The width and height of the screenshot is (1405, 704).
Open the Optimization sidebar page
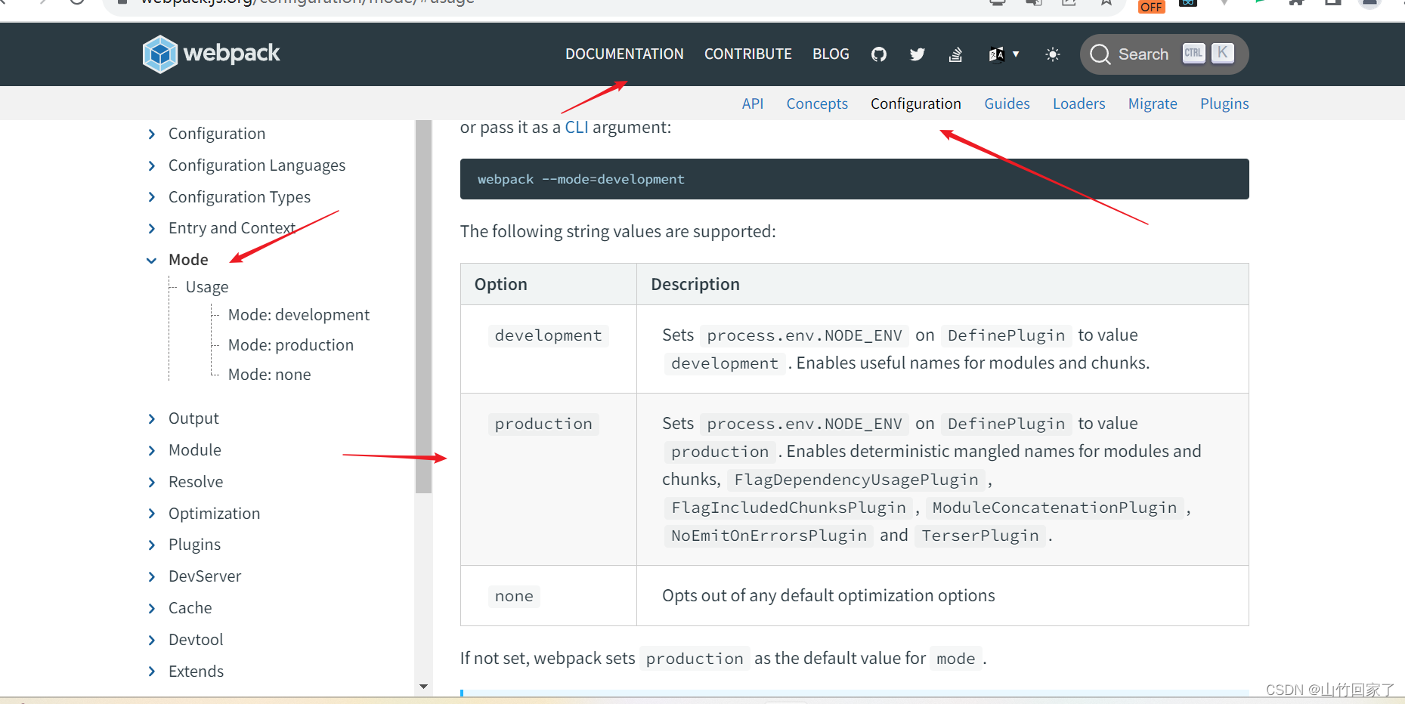coord(214,514)
